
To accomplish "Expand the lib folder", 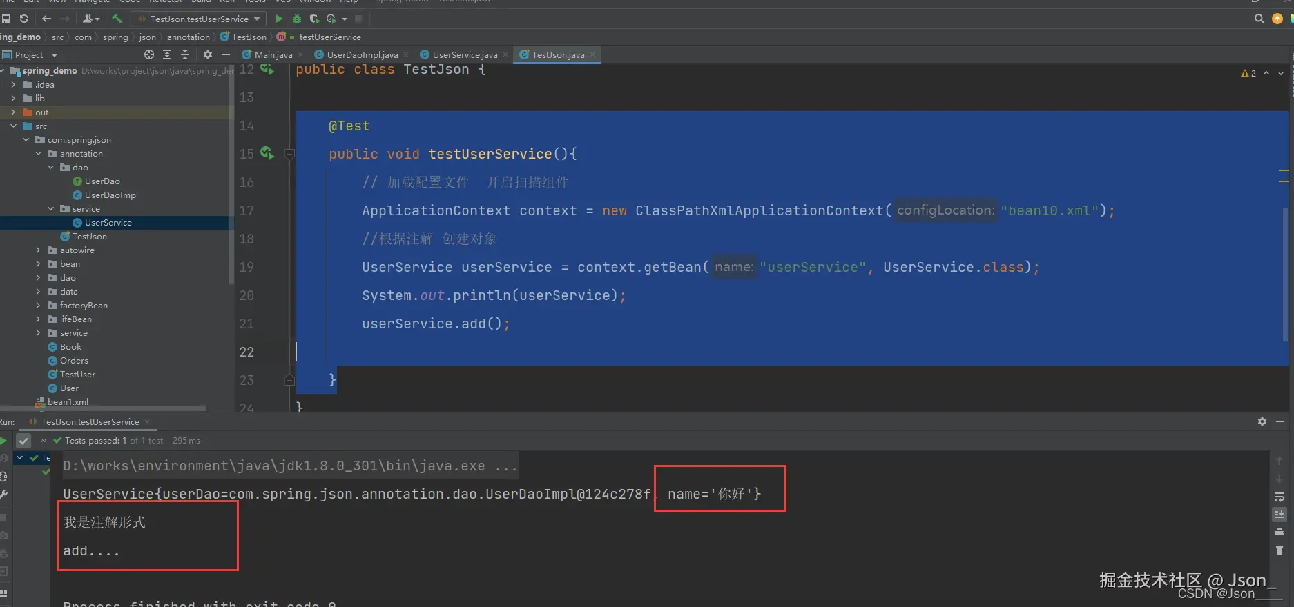I will (x=13, y=98).
